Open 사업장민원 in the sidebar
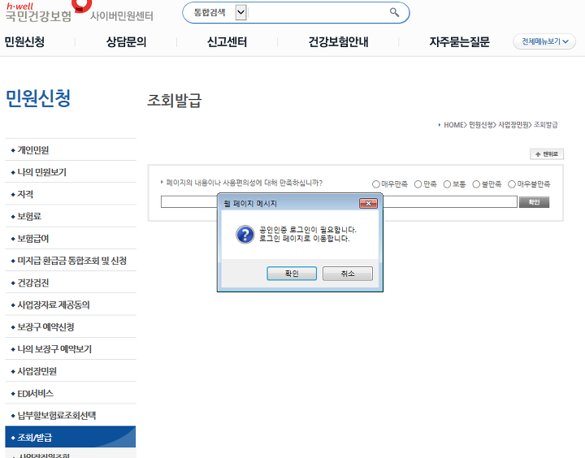Image resolution: width=585 pixels, height=458 pixels. (71, 371)
